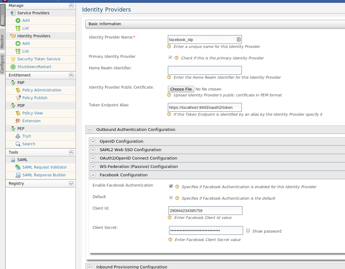This screenshot has width=345, height=269.
Task: Click the green Add icon under Identity Providers
Action: coord(18,44)
